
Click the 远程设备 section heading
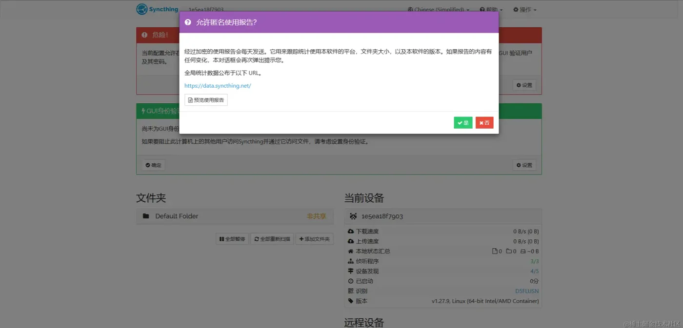pos(364,323)
